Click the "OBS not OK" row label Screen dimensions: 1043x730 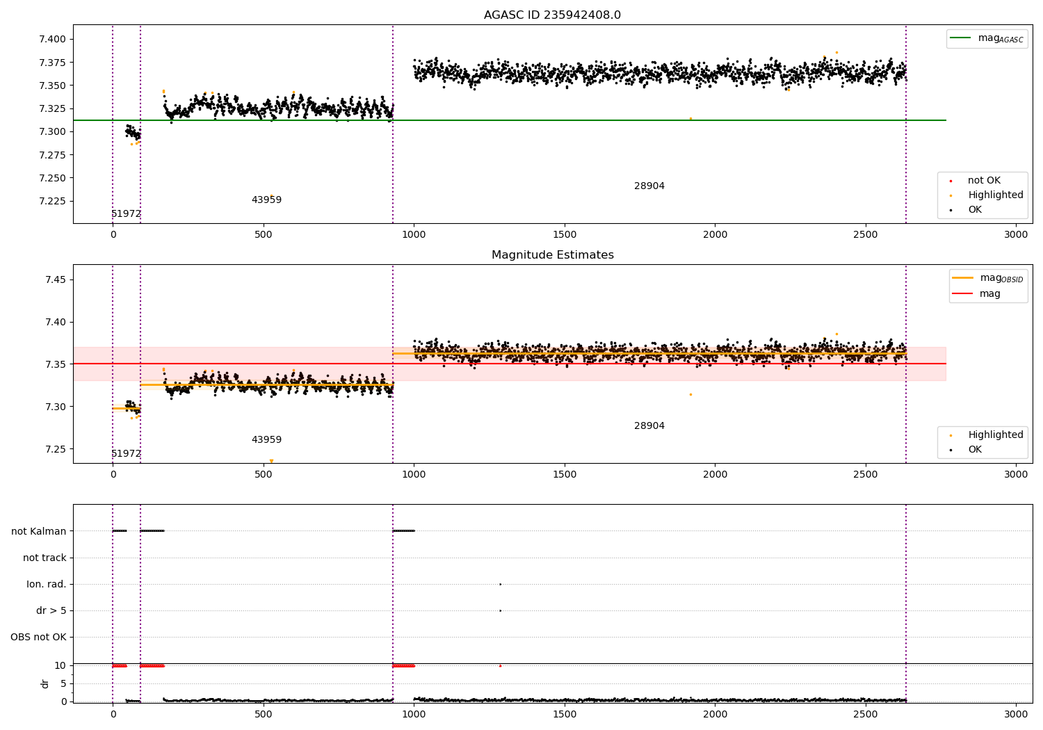click(38, 638)
